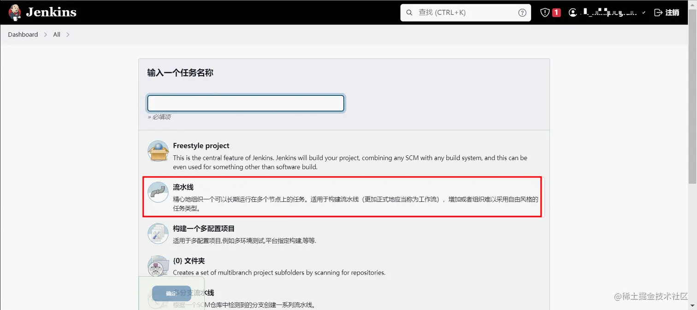Viewport: 697px width, 310px height.
Task: Click the multibranch subfolders description text
Action: pos(279,272)
